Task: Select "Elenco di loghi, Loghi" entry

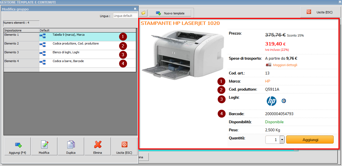Action: pos(66,52)
